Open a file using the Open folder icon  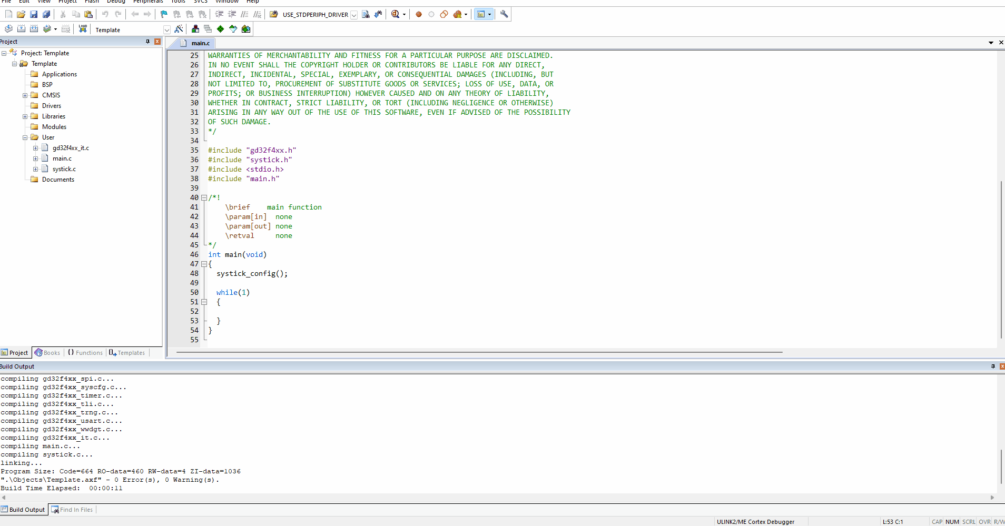pyautogui.click(x=21, y=14)
